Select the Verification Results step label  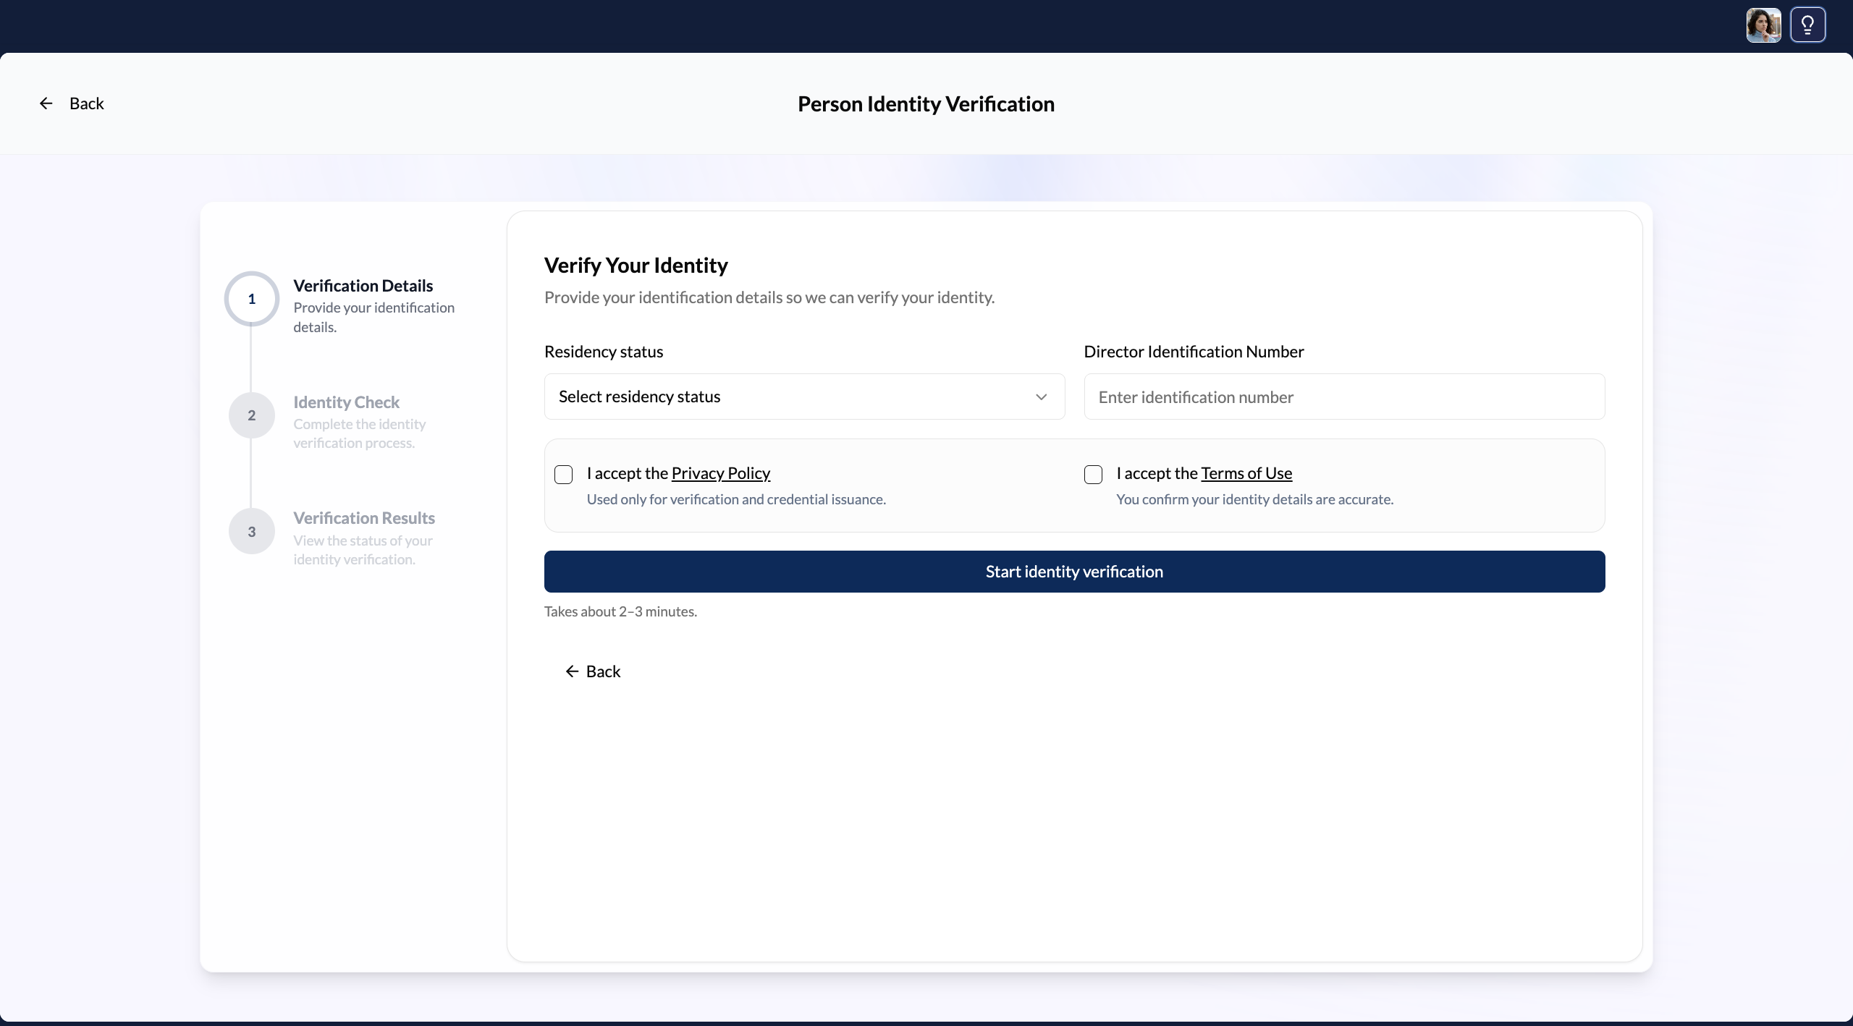point(364,518)
